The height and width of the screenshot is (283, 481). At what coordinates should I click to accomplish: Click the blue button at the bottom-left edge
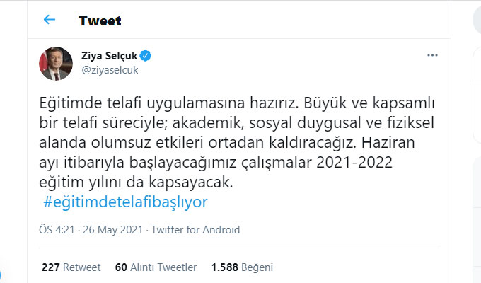pyautogui.click(x=3, y=275)
